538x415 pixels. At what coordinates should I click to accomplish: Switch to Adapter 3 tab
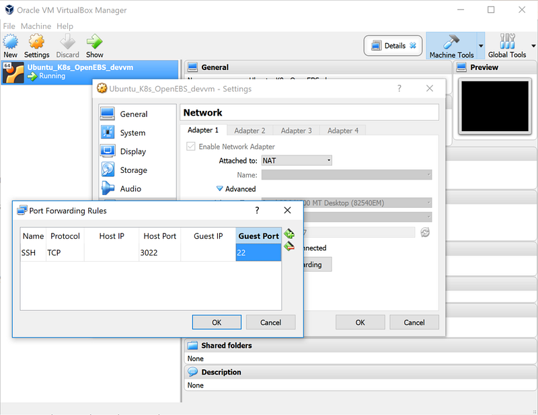[x=296, y=130]
